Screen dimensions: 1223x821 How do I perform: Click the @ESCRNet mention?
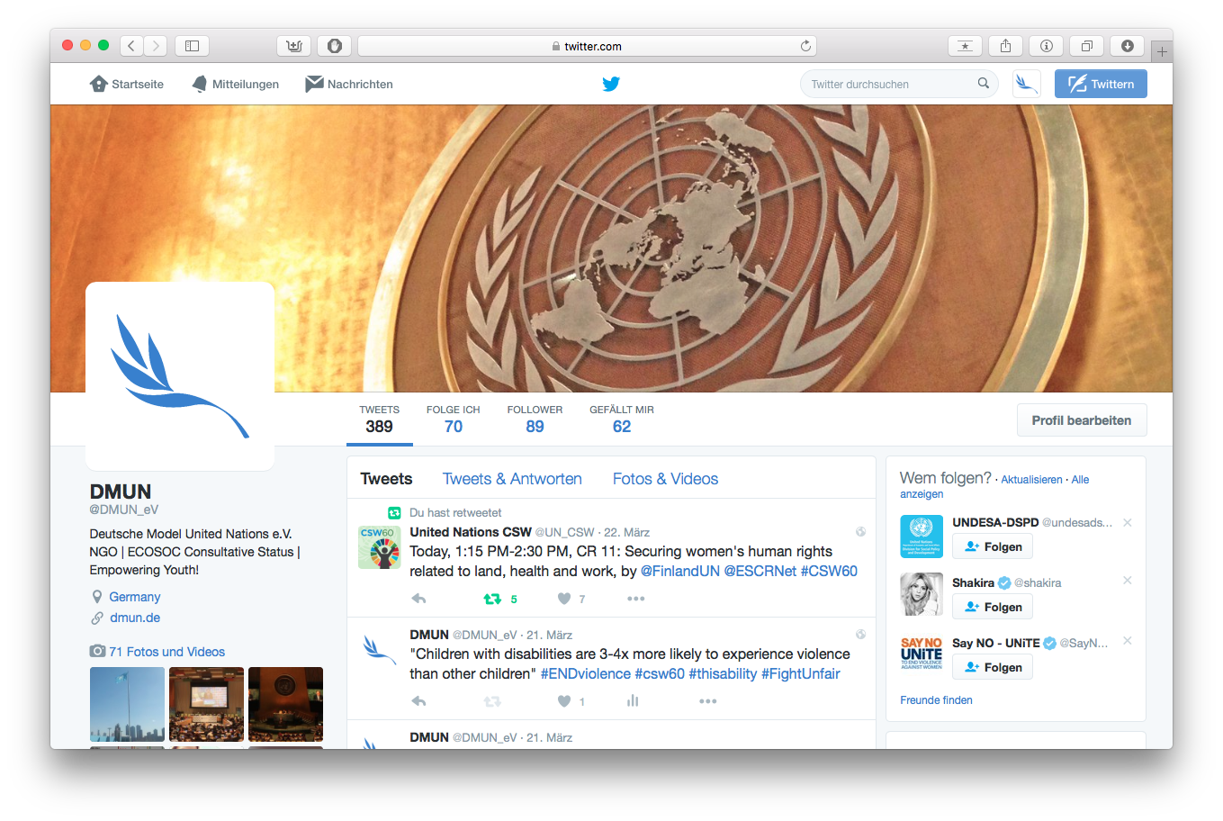pos(760,571)
